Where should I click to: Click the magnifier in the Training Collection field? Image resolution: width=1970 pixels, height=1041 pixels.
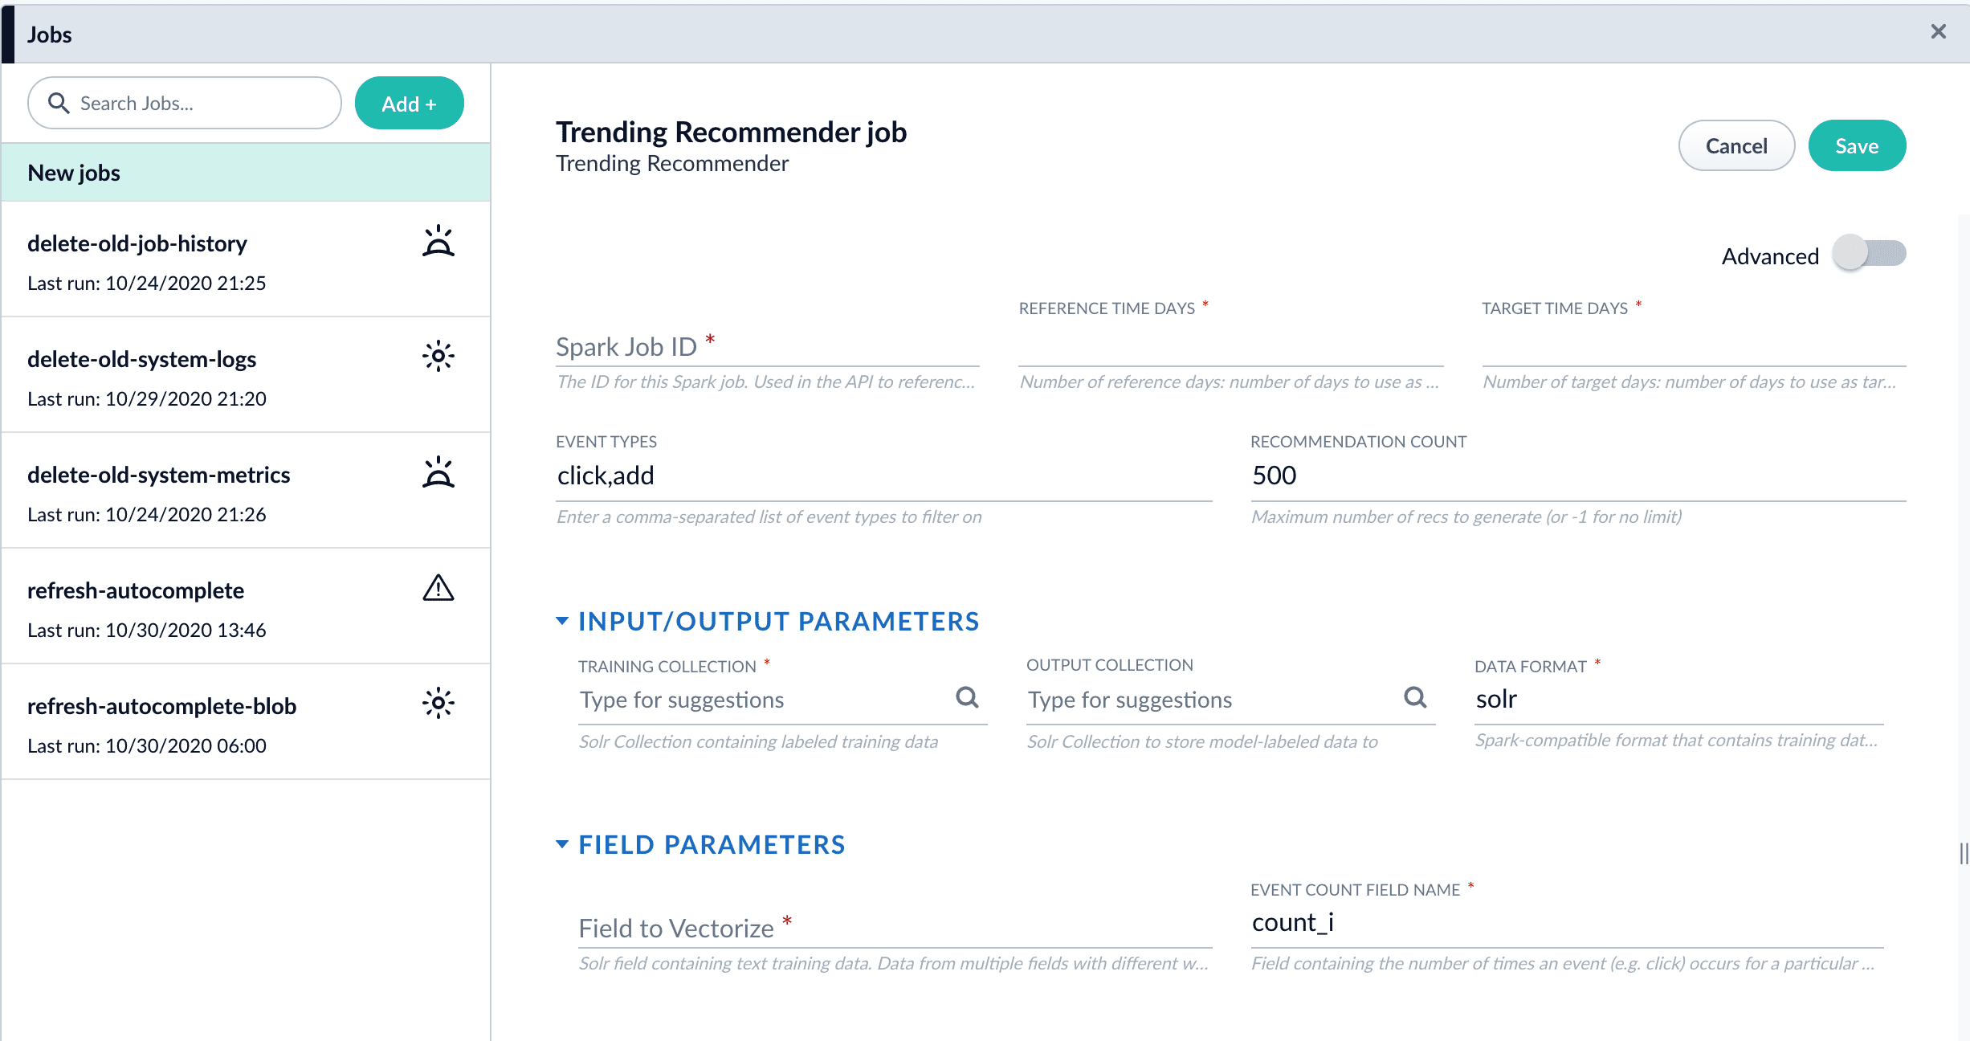point(967,697)
